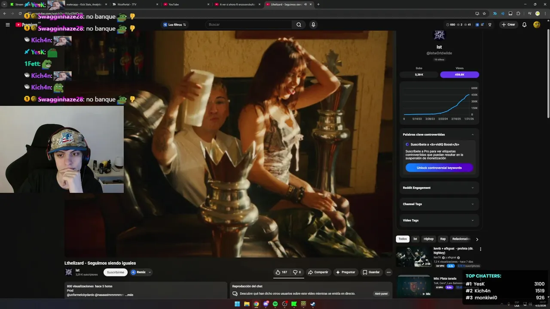The width and height of the screenshot is (550, 309).
Task: Expand description with ...más
Action: point(128,295)
